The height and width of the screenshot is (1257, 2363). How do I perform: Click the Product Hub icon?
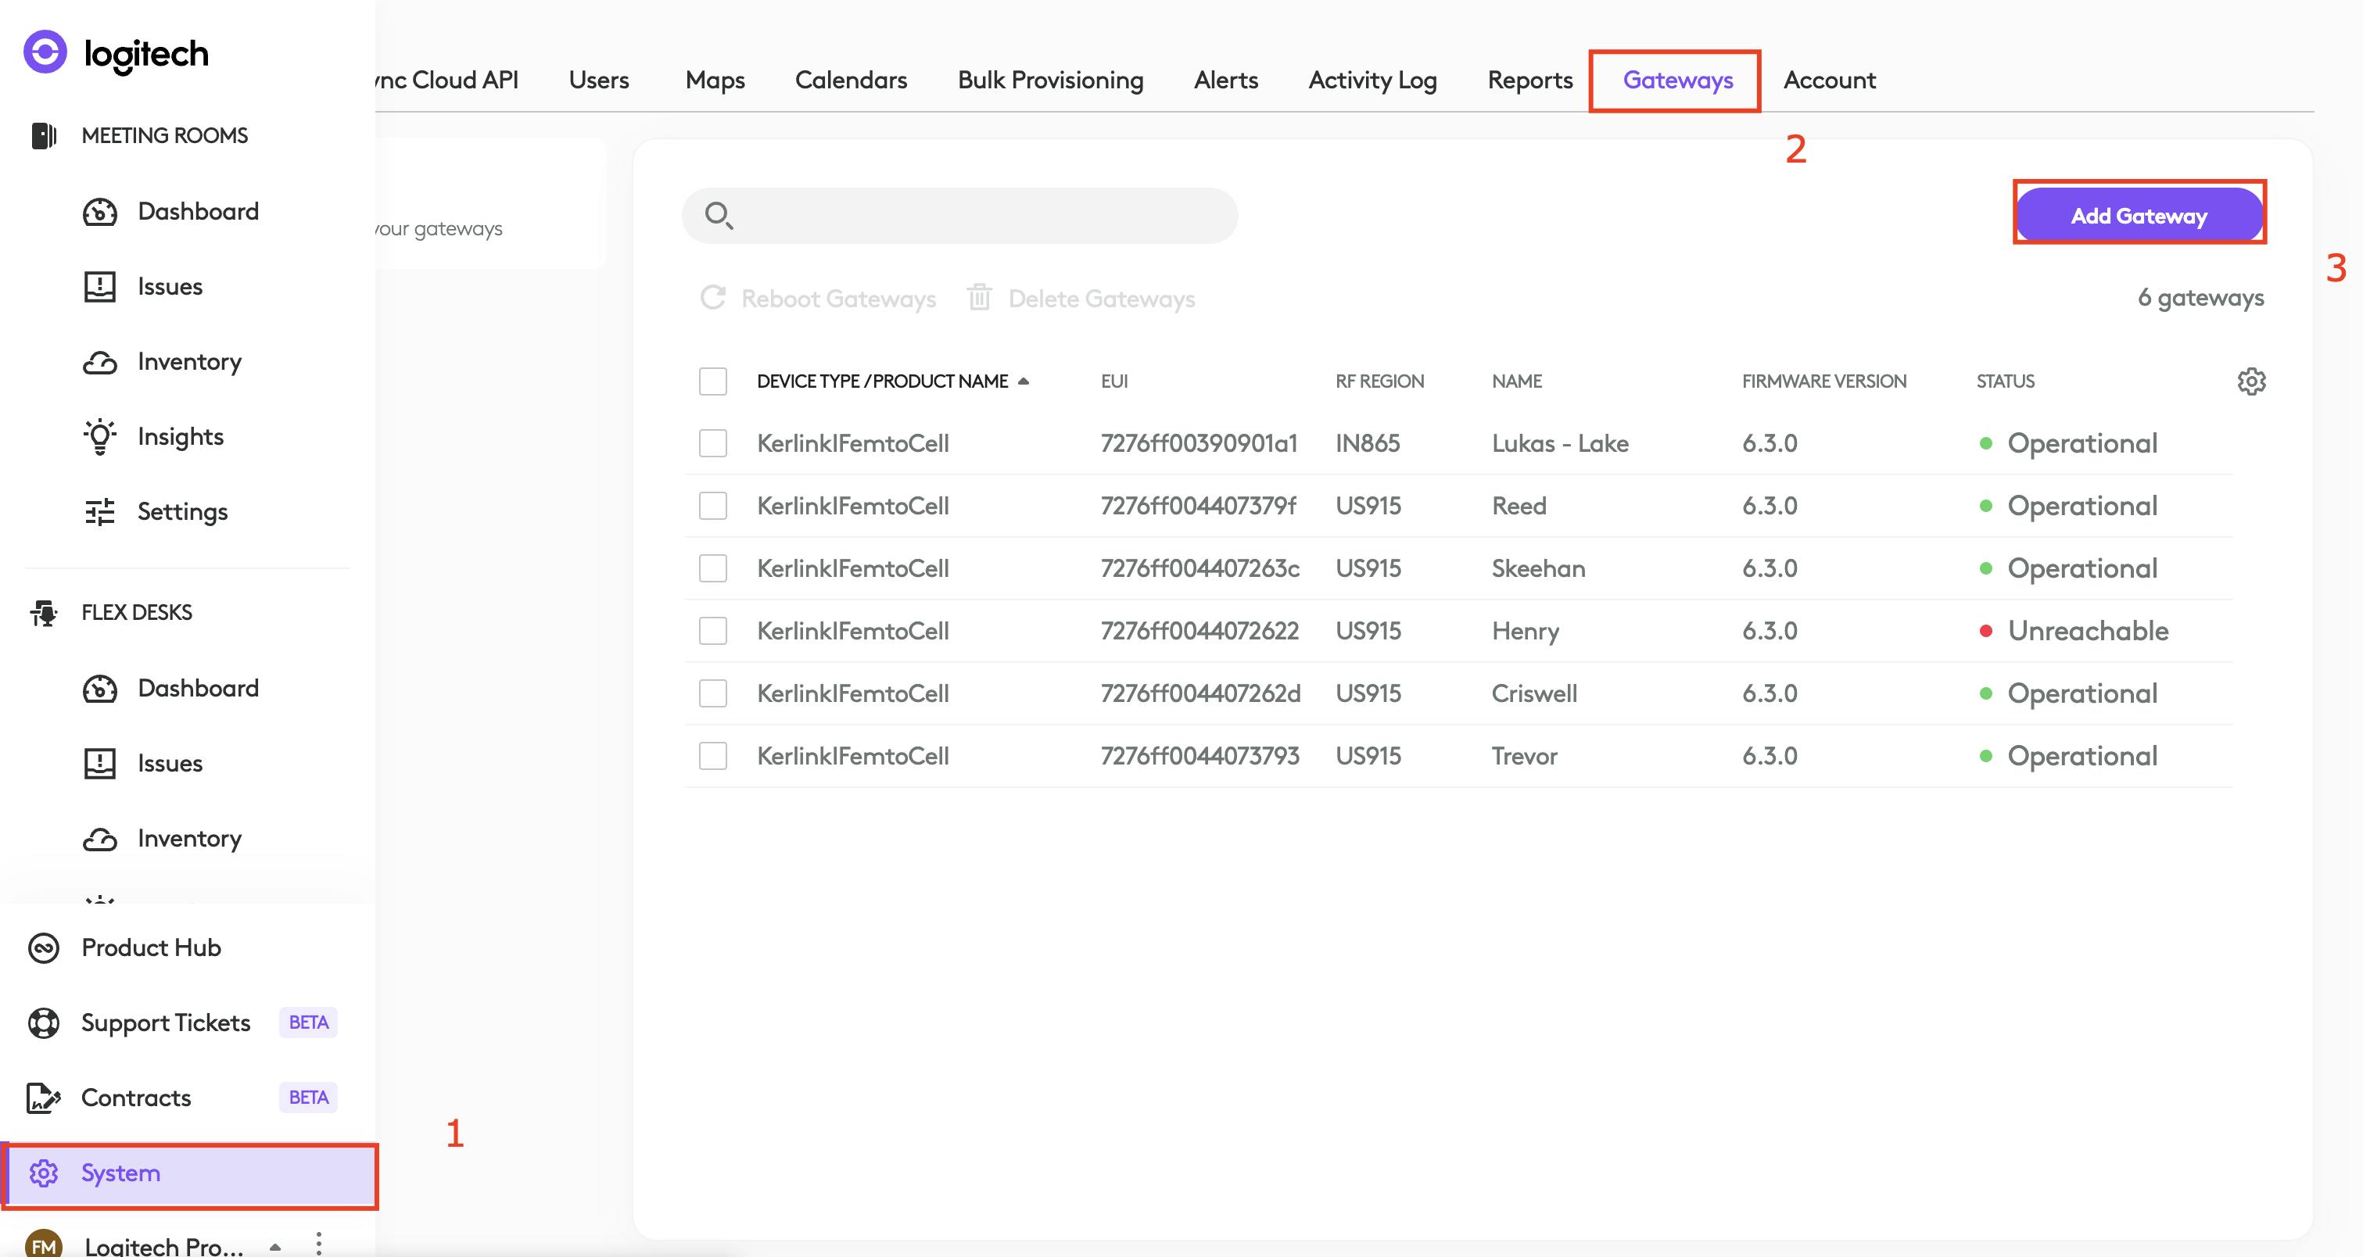[x=44, y=948]
